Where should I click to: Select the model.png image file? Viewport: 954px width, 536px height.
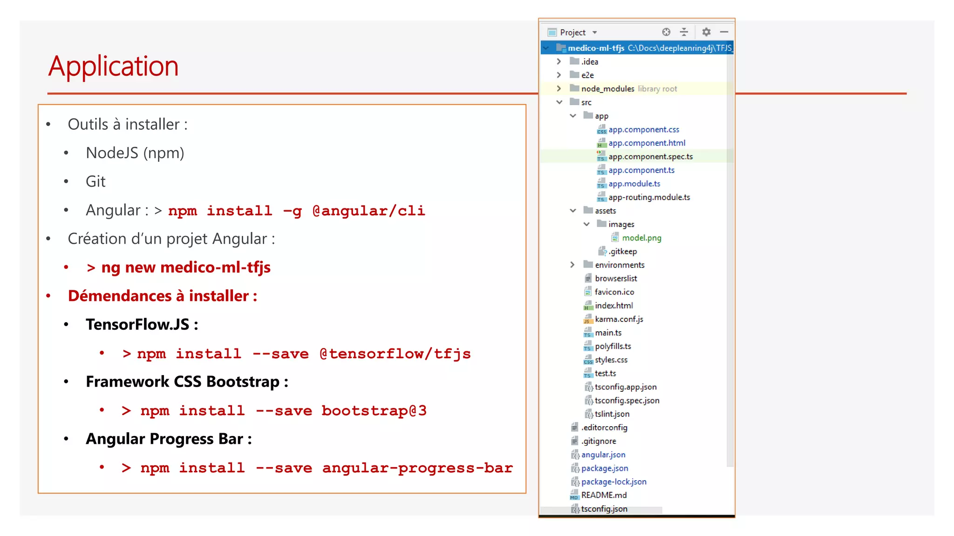(x=641, y=238)
